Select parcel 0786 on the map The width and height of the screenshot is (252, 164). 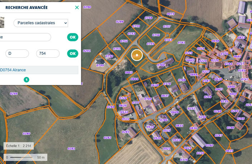[x=164, y=120]
